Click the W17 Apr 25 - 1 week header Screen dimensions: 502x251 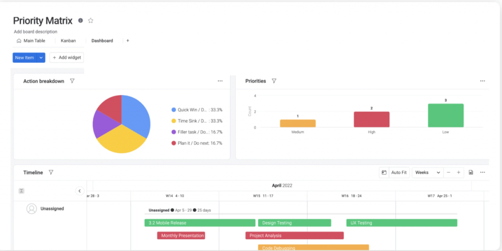[440, 196]
